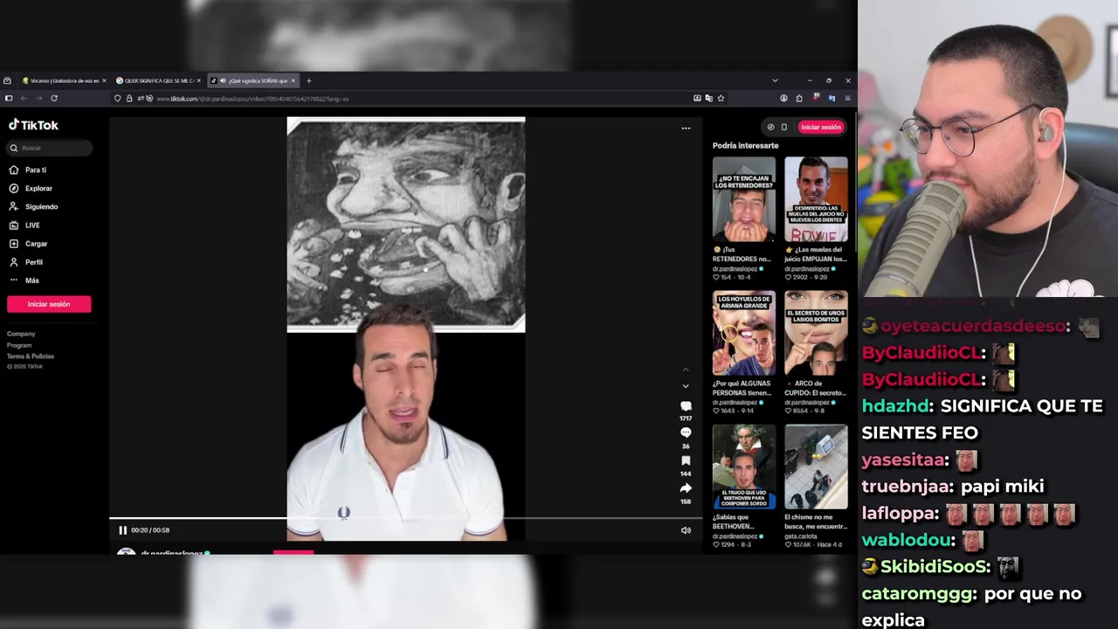
Task: Click top-right Iniciar sesión button
Action: 821,127
